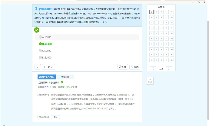This screenshot has height=126, width=209.
Task: Switch to 答案解析与笔记 tab
Action: (x=46, y=77)
